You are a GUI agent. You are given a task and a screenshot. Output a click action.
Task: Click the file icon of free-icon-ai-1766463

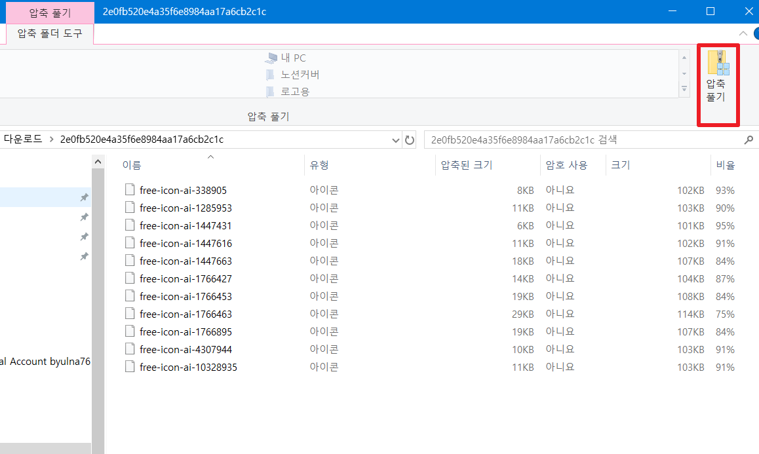point(130,313)
